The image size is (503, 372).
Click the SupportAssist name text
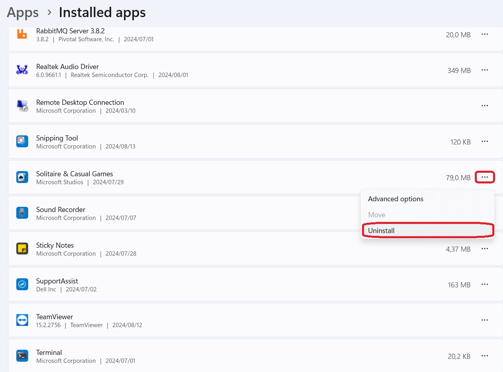coord(57,281)
